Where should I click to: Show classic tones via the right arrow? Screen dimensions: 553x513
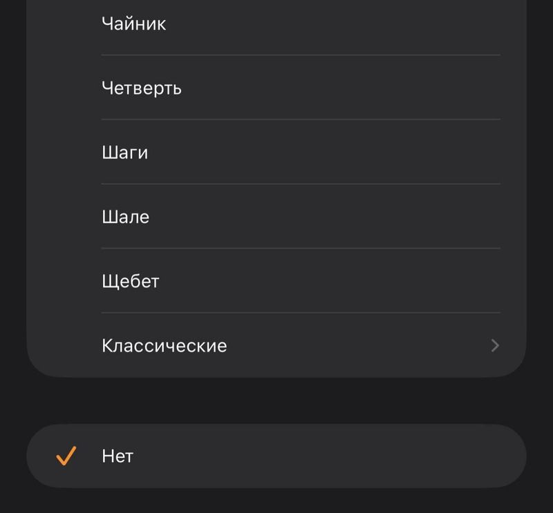pos(494,345)
